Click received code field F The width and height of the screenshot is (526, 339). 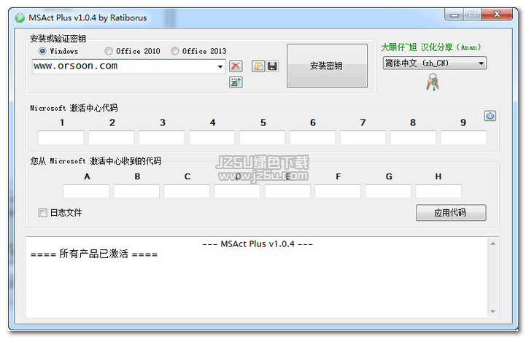point(338,191)
